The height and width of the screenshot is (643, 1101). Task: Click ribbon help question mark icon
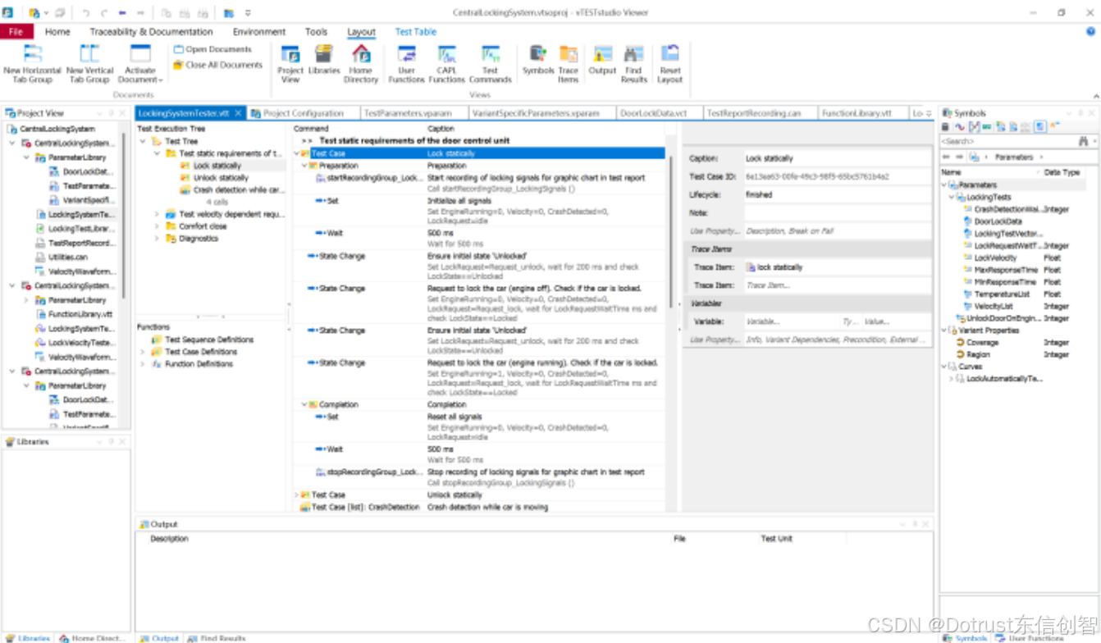point(1090,32)
